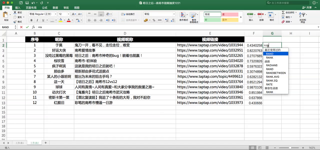Open the number format dropdown showing 常规
The image size is (320, 150).
(174, 14)
